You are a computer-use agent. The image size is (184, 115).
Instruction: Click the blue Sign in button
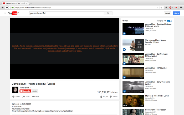point(176,13)
